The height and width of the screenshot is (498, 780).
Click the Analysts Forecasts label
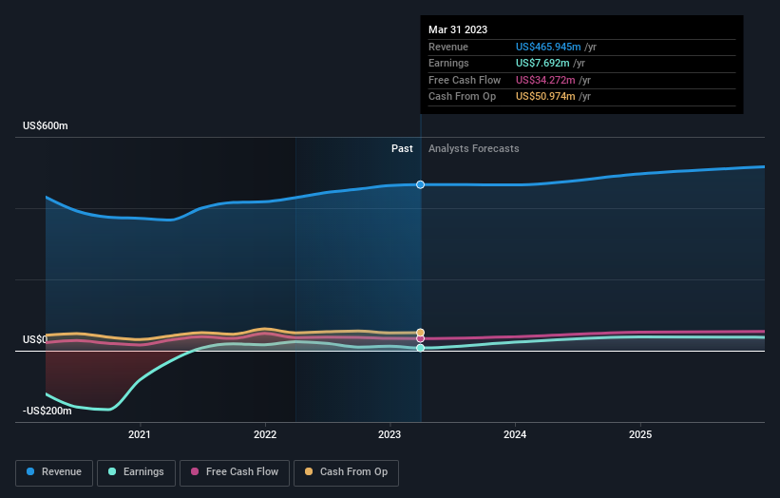(473, 149)
